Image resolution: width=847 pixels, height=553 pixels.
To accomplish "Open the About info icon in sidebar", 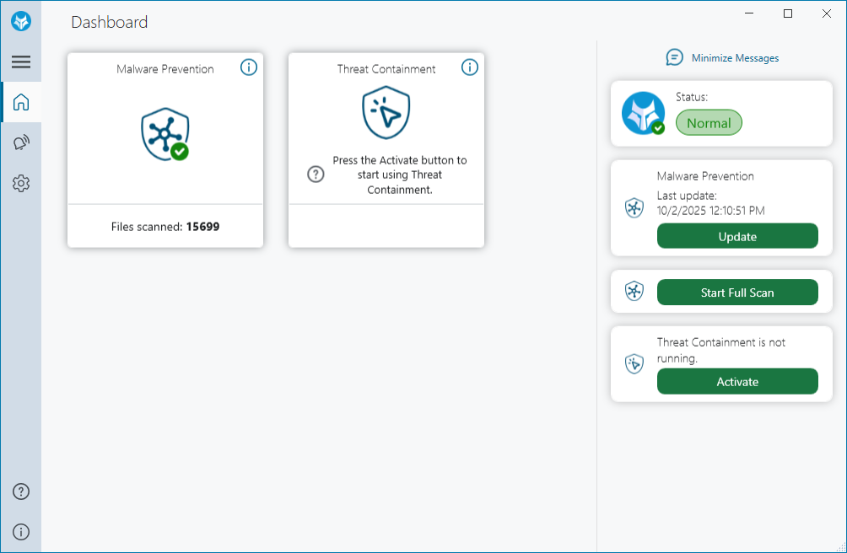I will (x=21, y=532).
